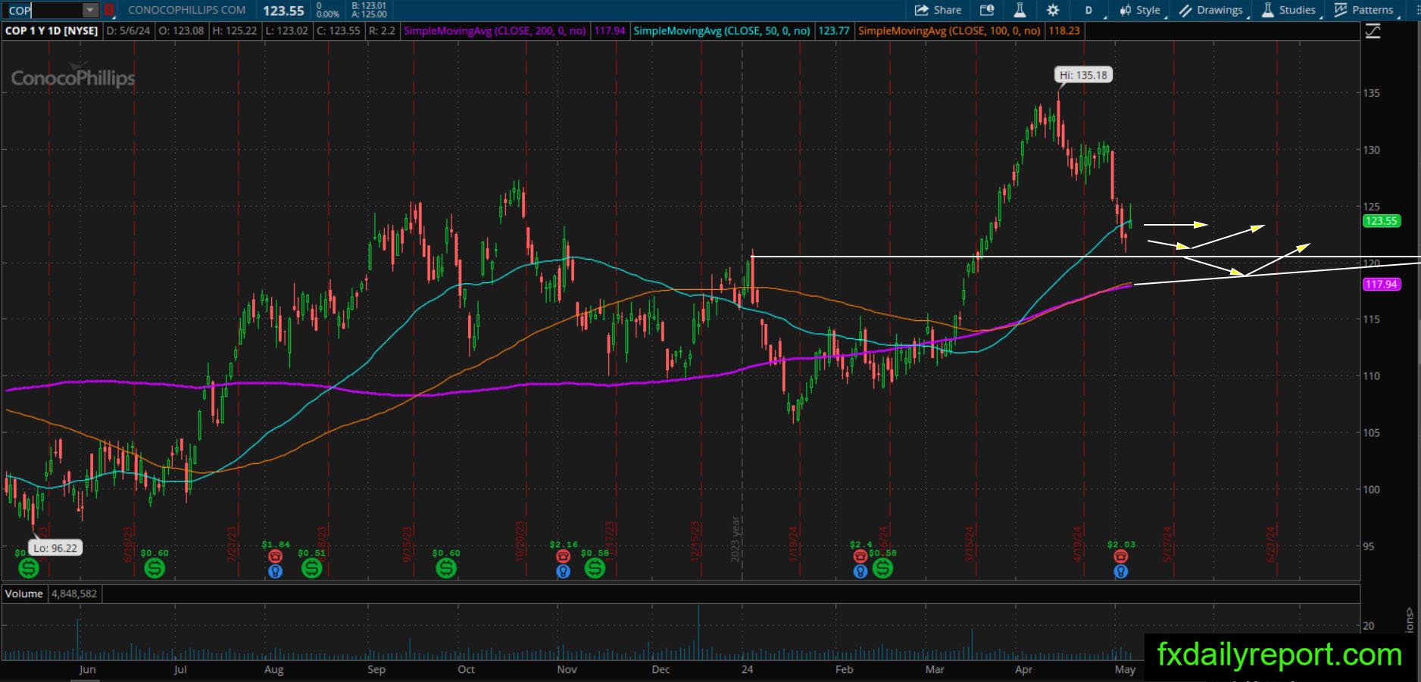
Task: Click the O: 123.08 open value
Action: [x=182, y=31]
